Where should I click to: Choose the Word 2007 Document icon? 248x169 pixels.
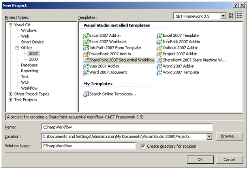pyautogui.click(x=86, y=73)
